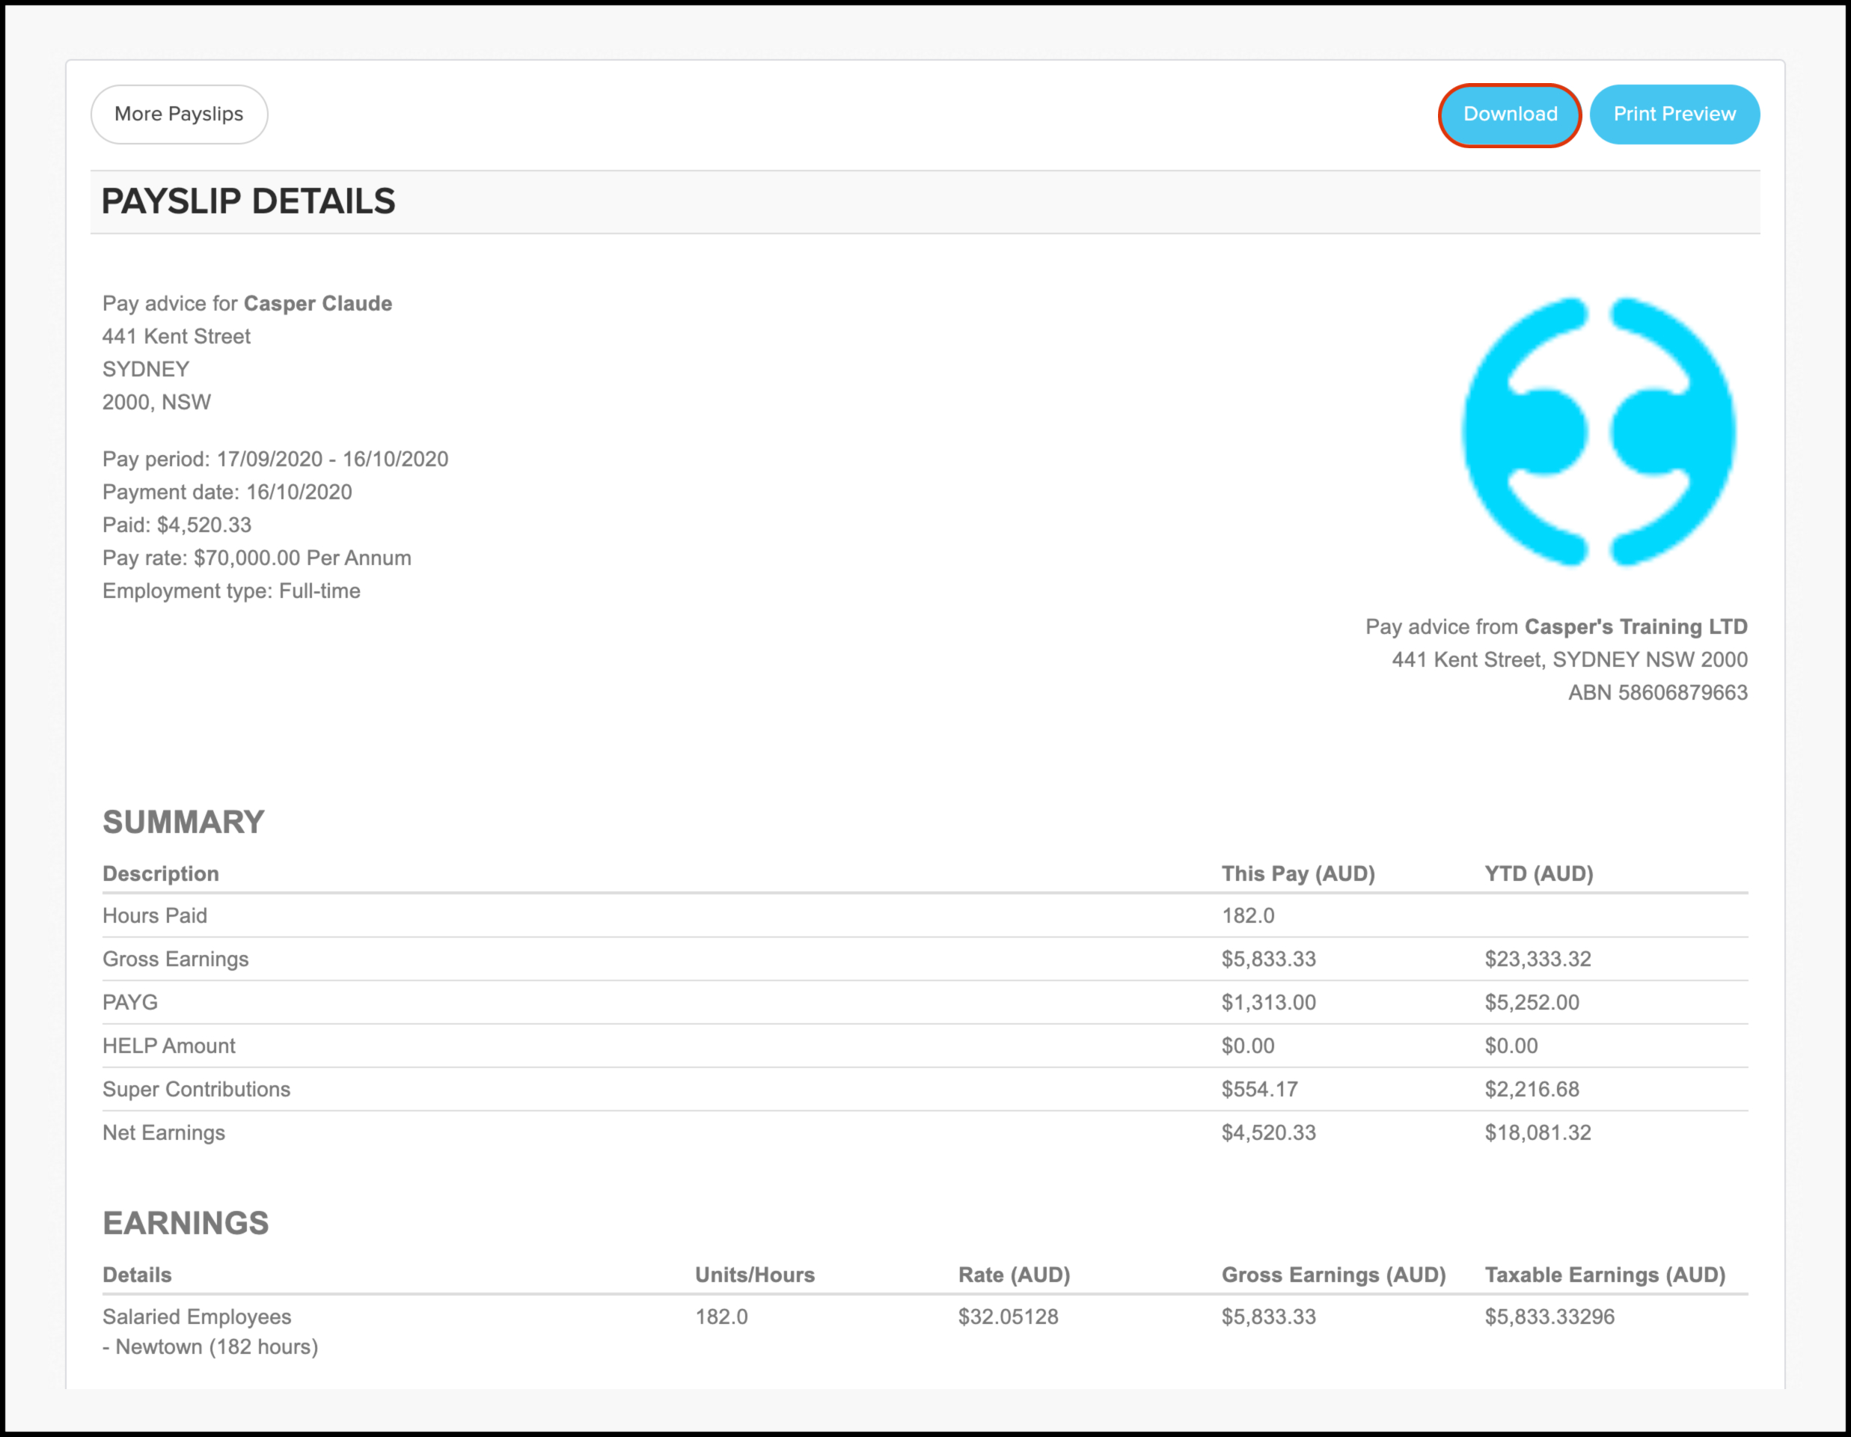1851x1437 pixels.
Task: Select the Super Contributions row
Action: (196, 1088)
